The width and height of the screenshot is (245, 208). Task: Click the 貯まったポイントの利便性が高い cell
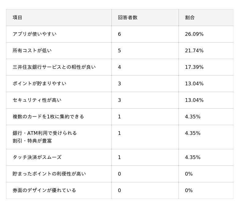click(49, 174)
